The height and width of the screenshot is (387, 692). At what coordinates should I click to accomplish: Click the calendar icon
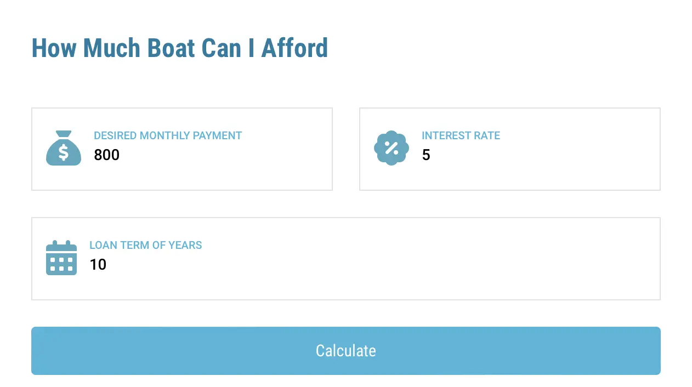(x=61, y=257)
